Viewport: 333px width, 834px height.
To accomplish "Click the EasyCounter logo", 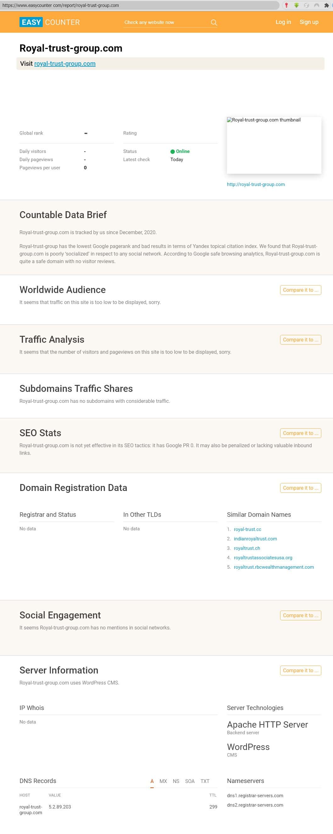I will 49,22.
